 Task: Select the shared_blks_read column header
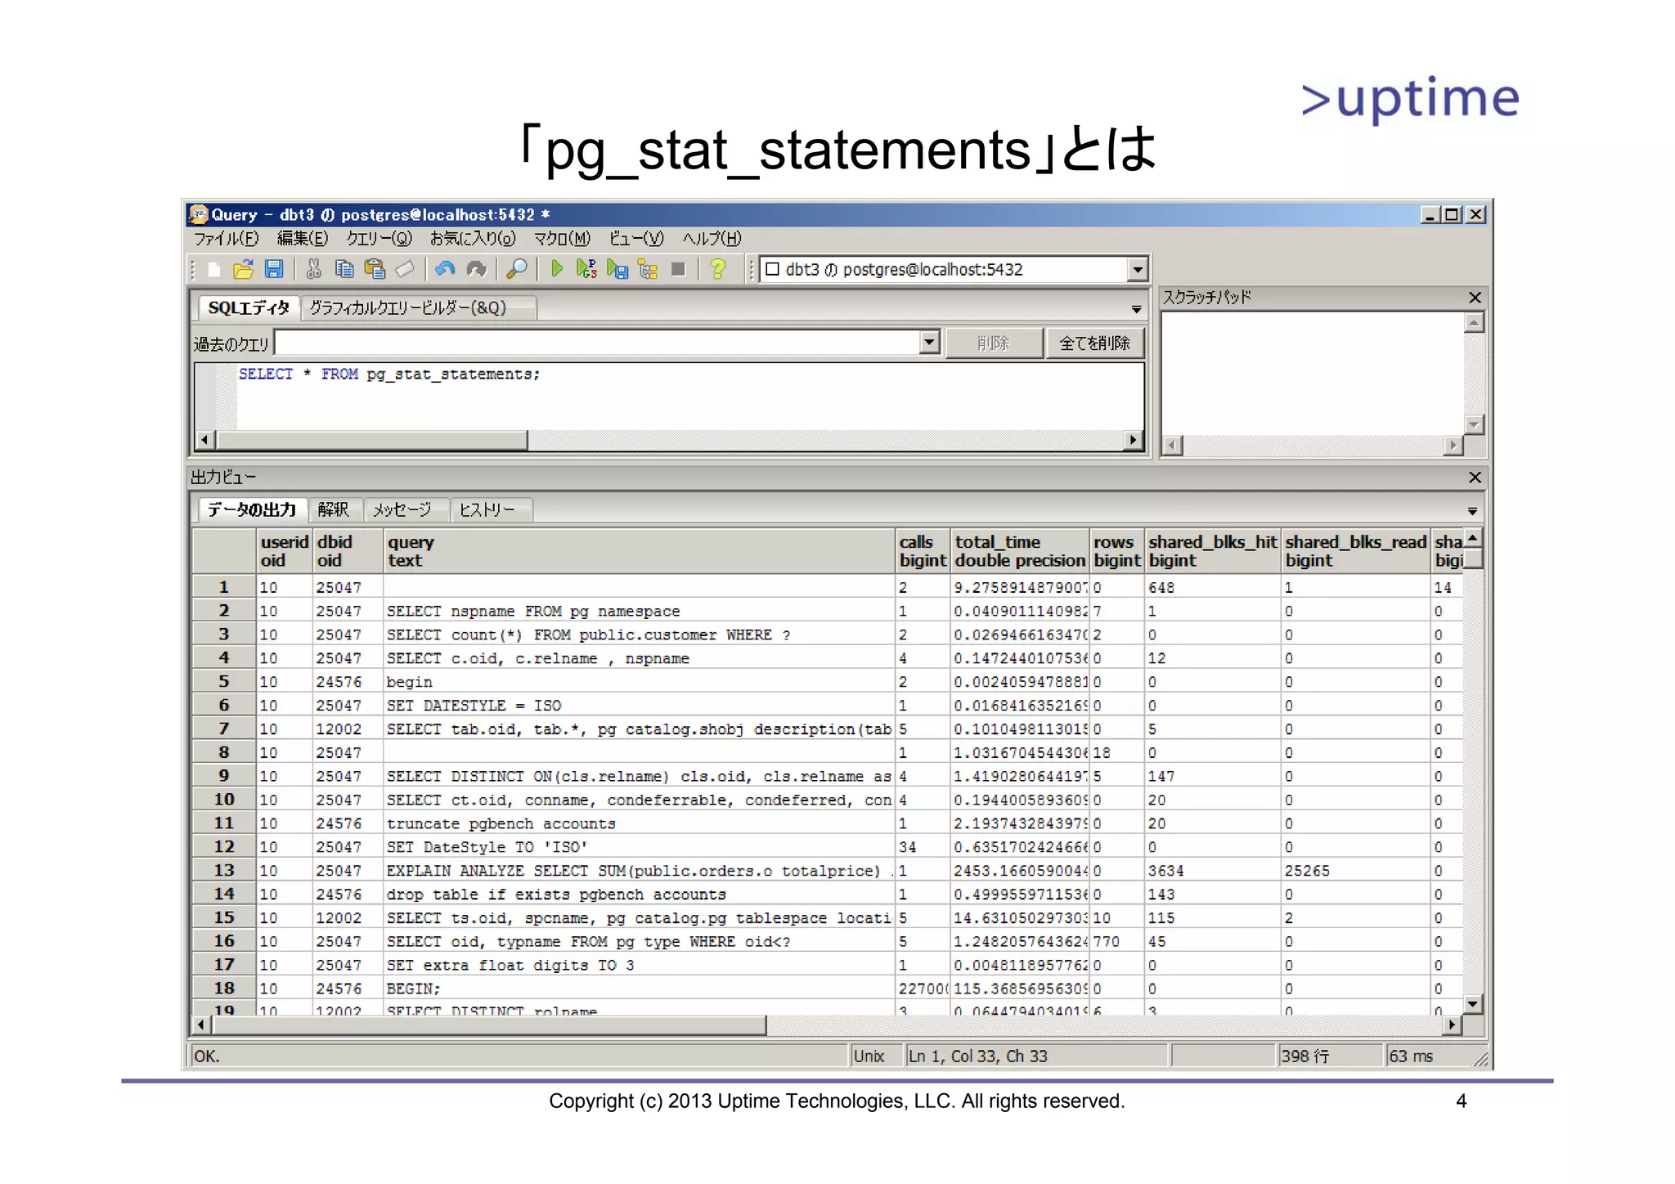pos(1355,551)
